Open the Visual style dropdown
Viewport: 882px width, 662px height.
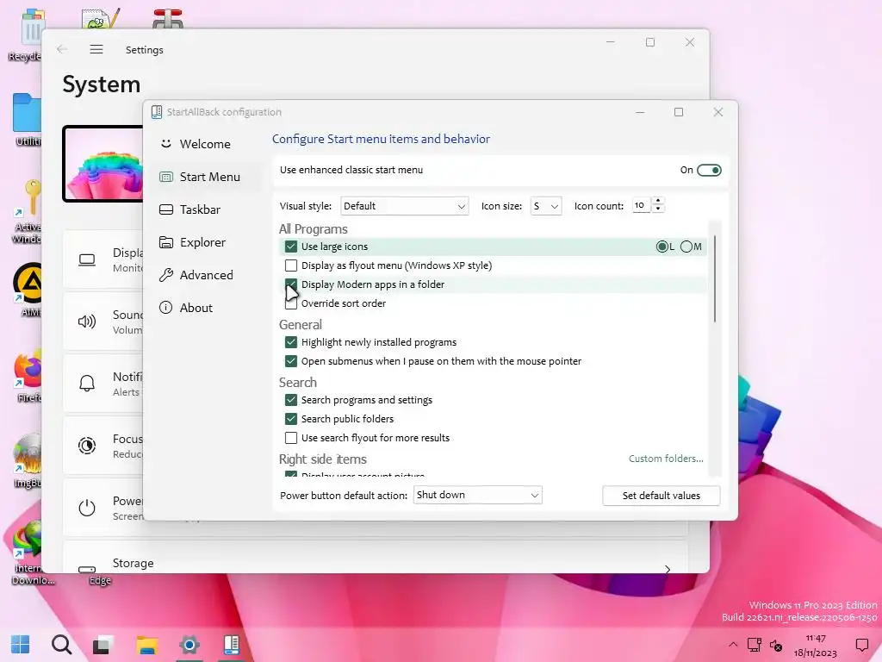pos(405,206)
